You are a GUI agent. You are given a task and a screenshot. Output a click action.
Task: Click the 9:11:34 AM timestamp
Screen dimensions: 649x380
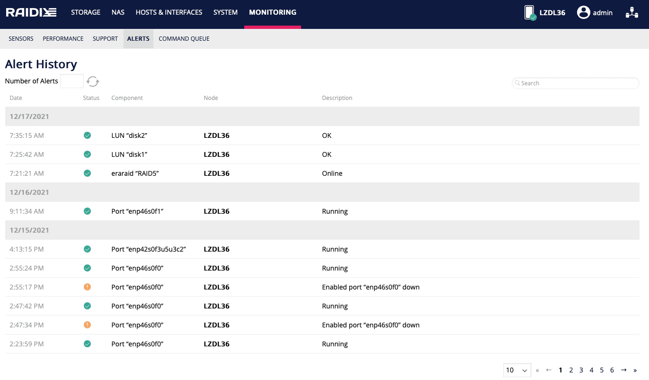click(x=27, y=211)
